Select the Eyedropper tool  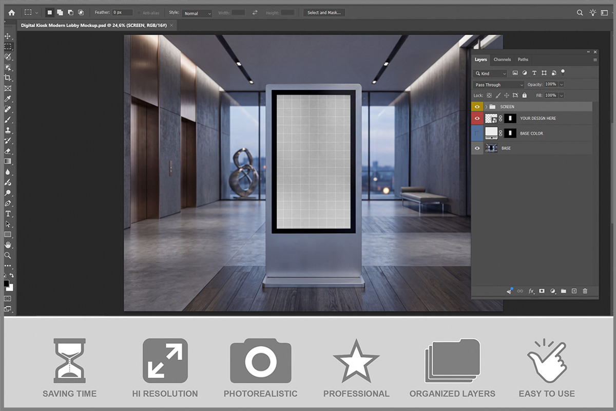pyautogui.click(x=8, y=99)
